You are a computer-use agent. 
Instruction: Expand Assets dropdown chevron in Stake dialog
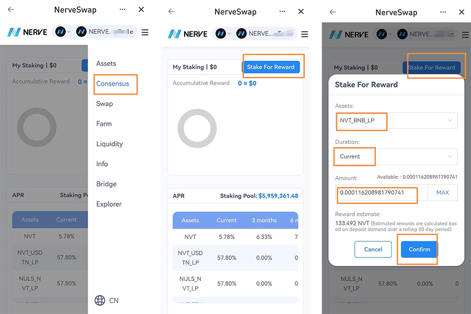(x=450, y=120)
